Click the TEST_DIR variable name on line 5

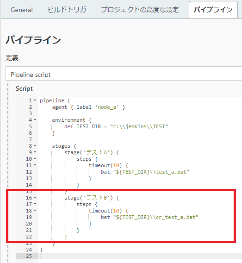(x=89, y=126)
